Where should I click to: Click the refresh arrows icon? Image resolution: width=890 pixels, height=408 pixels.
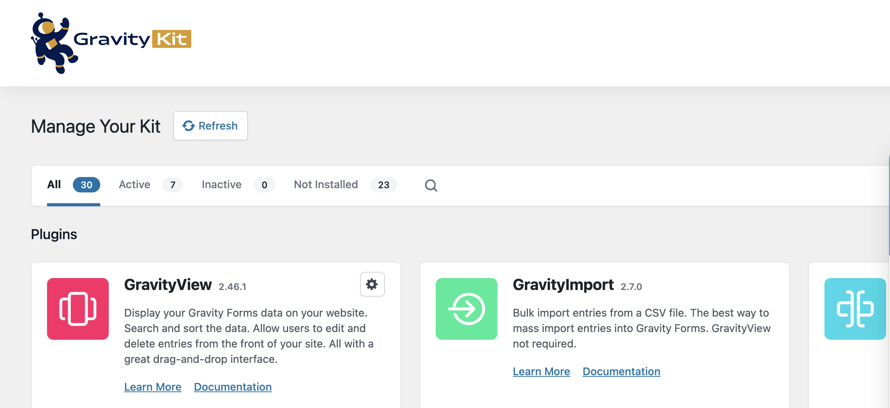coord(188,125)
